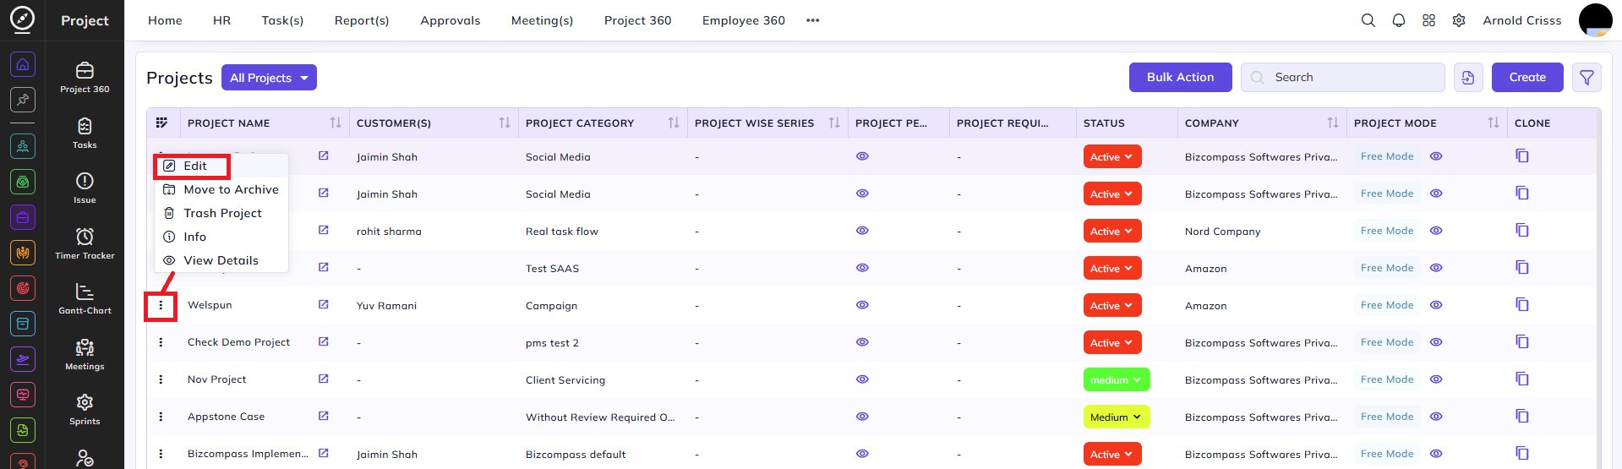
Task: Click the home icon in left rail
Action: 23,65
